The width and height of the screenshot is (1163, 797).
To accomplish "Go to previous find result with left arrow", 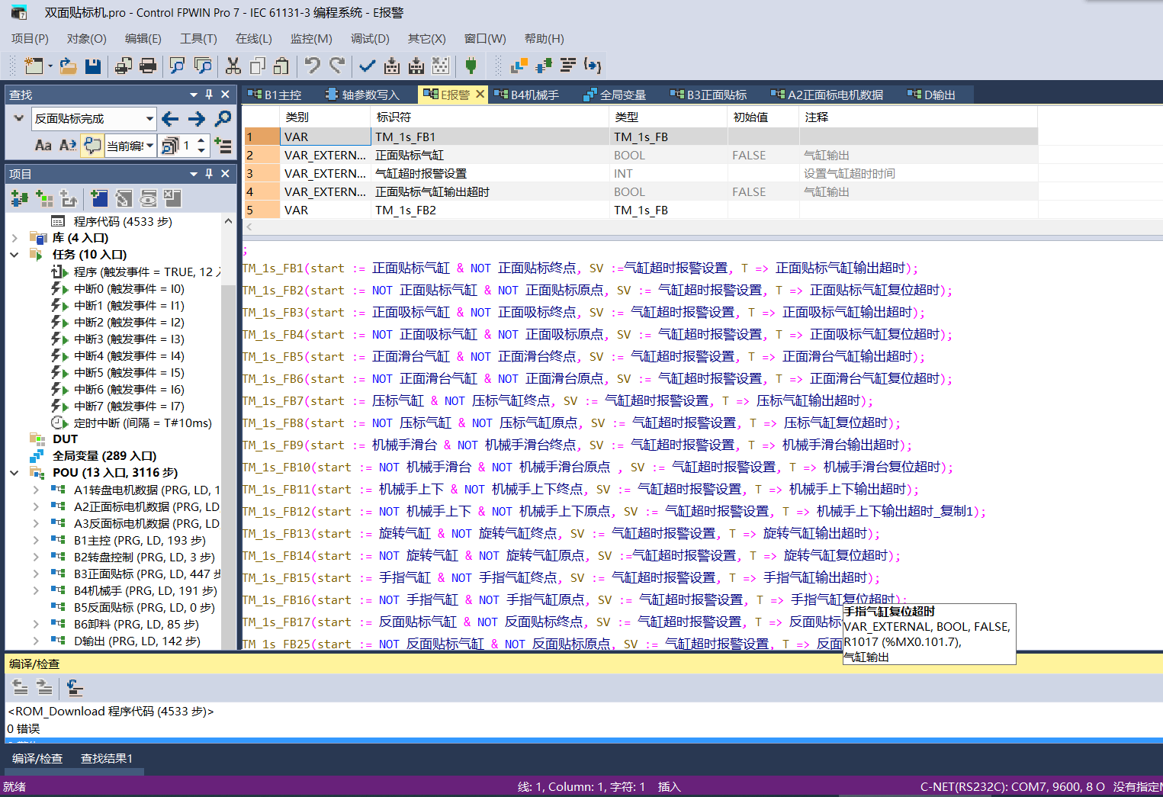I will [x=170, y=118].
